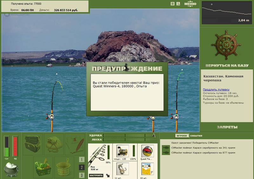Click 'Рыбаков на базе: 3' line
254x179 pixels.
215,99
